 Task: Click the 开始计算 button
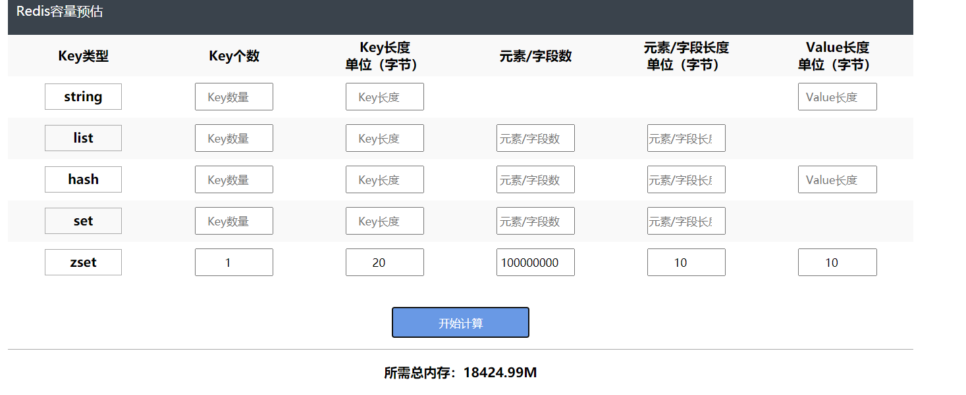(460, 323)
